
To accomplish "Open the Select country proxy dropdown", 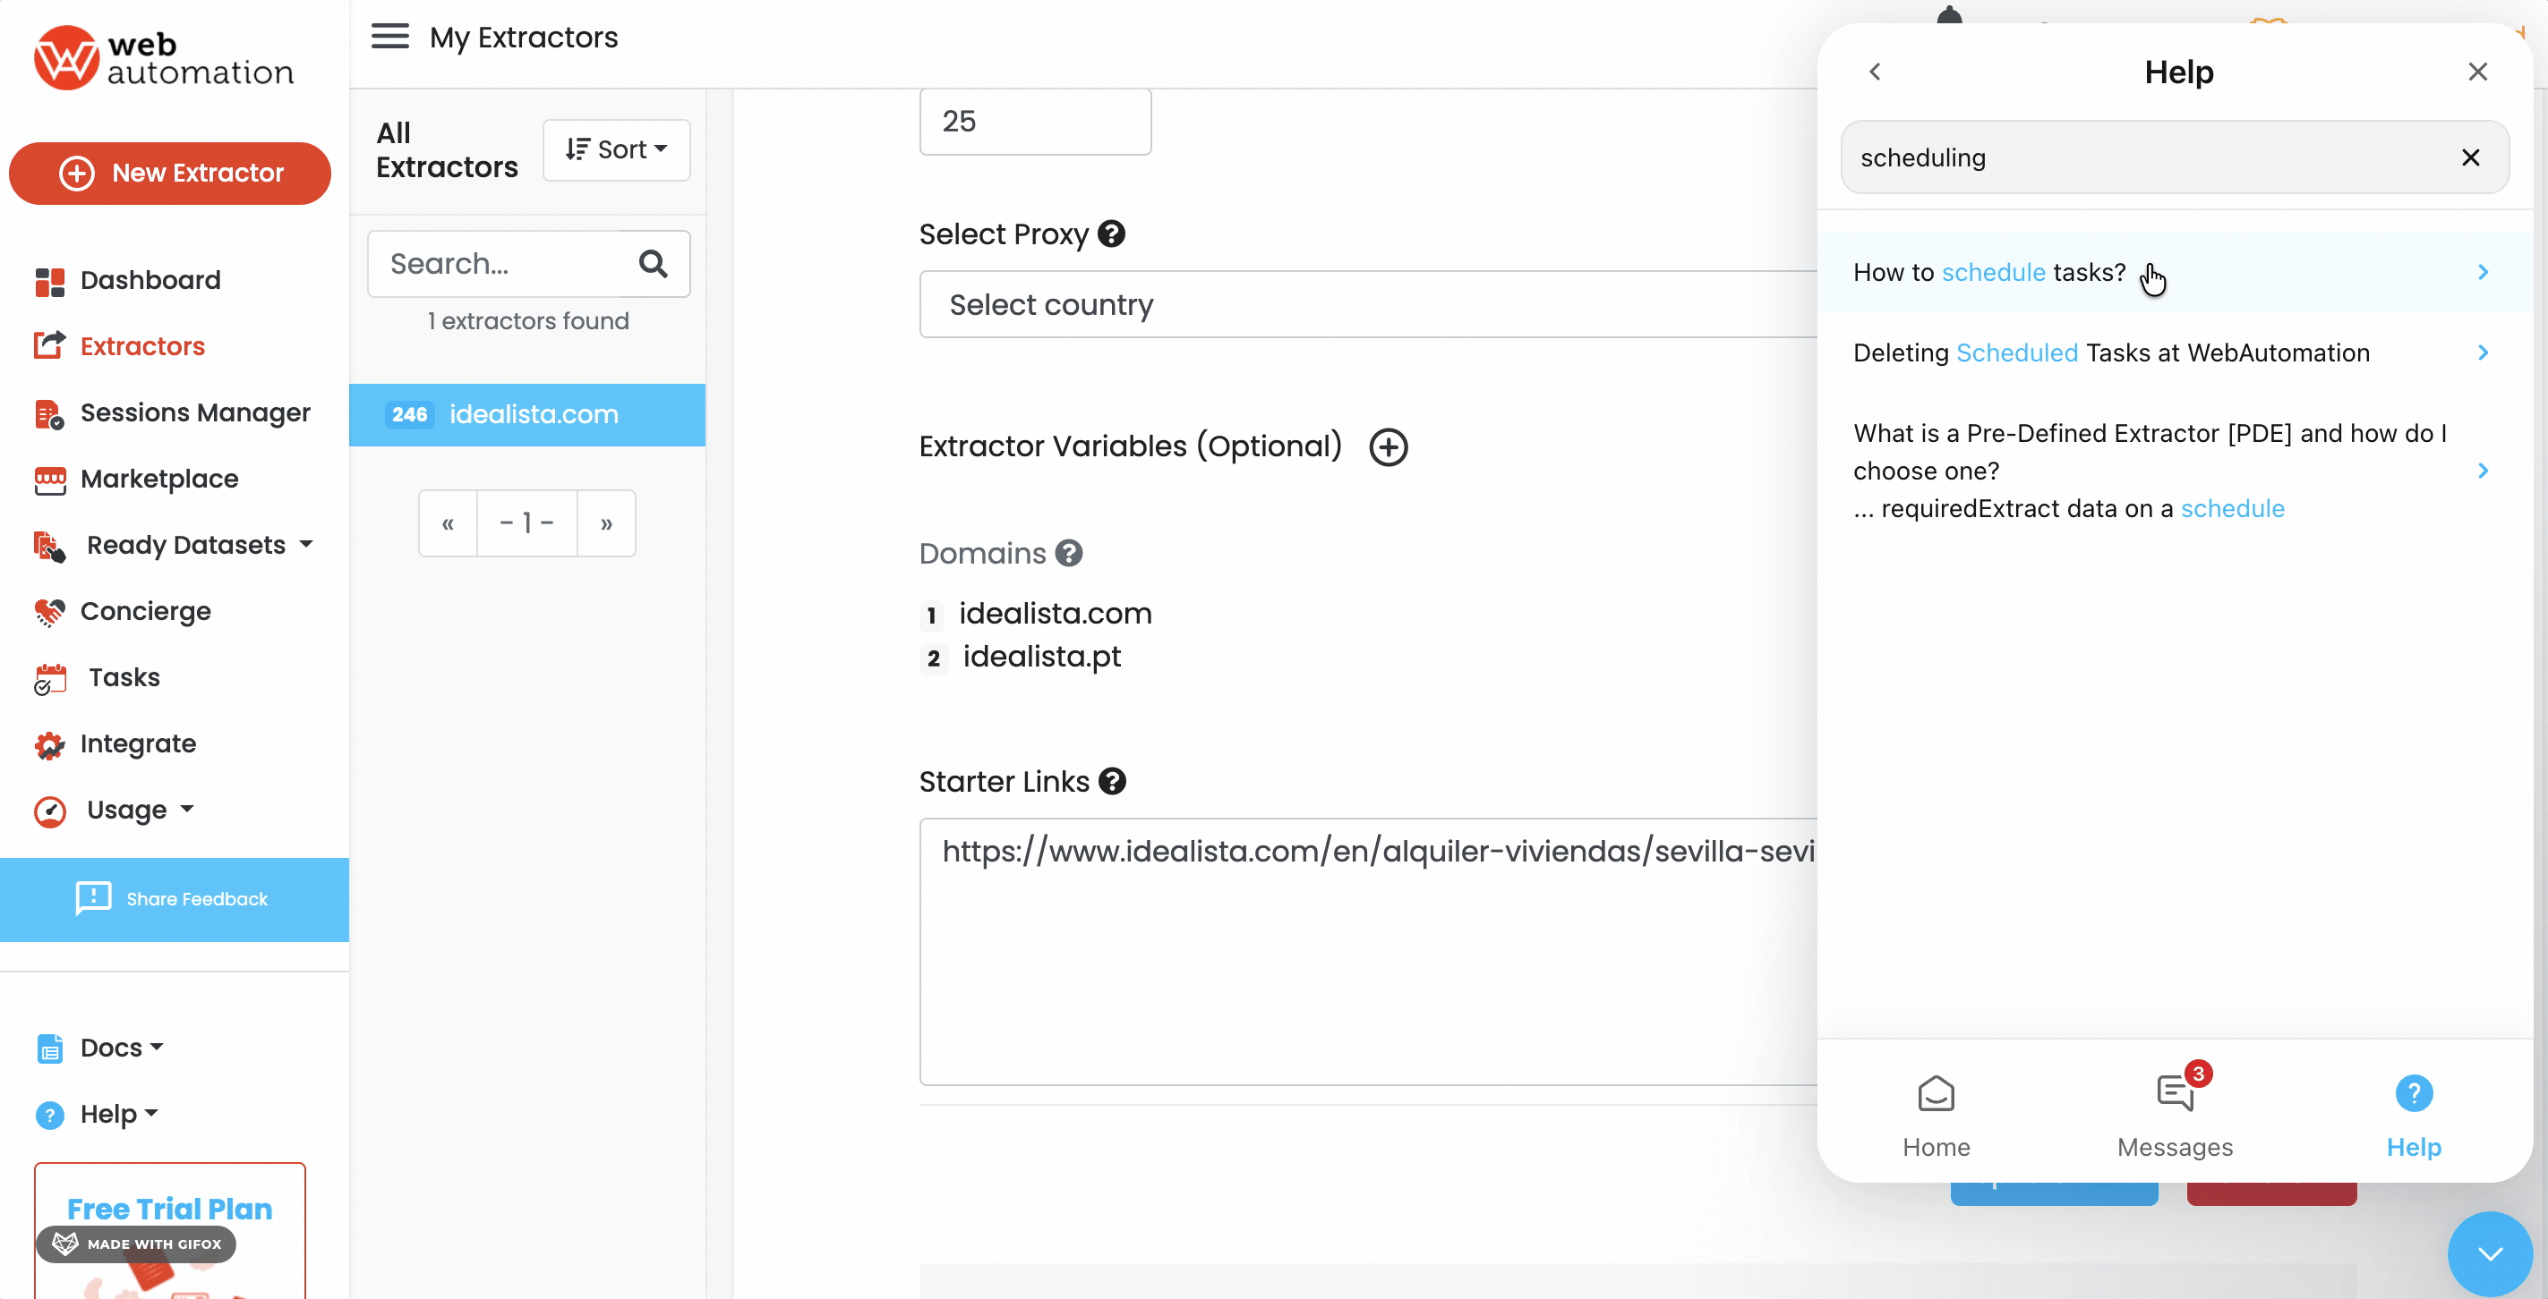I will coord(1365,304).
